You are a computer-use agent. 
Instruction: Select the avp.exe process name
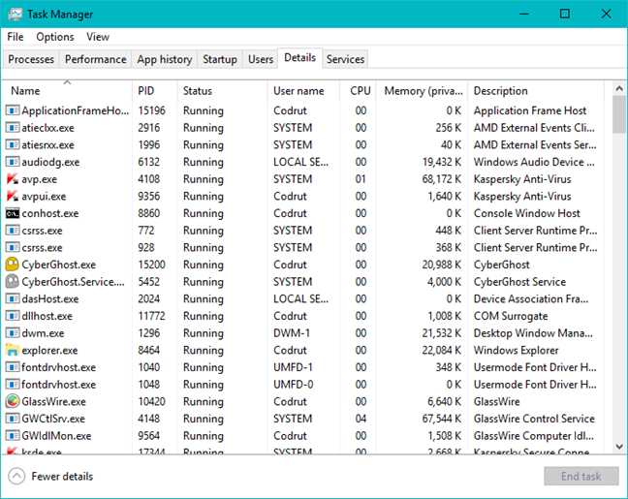[x=39, y=179]
